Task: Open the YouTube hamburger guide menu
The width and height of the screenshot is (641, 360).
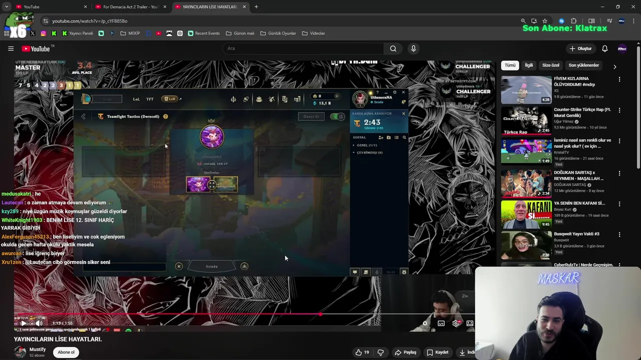Action: pos(11,48)
